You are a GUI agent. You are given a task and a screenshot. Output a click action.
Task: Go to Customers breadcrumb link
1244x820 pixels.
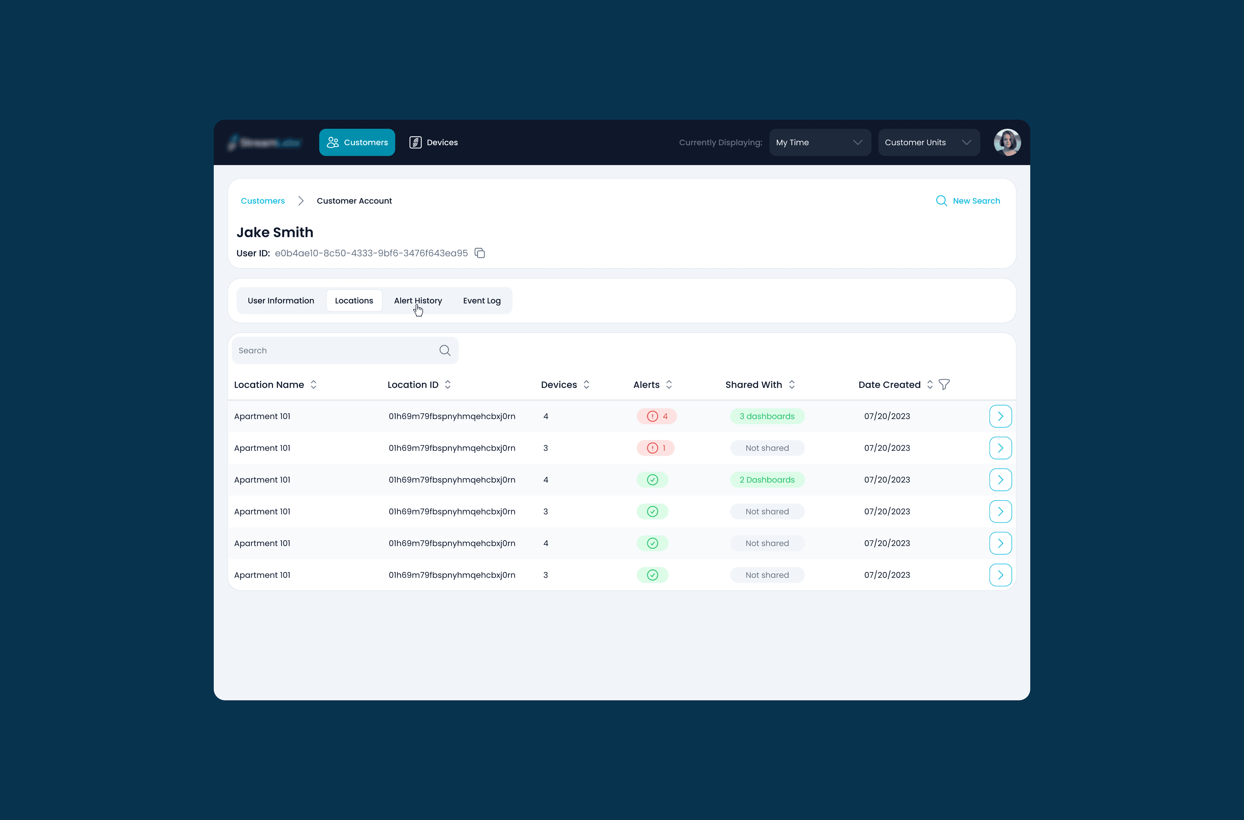pyautogui.click(x=262, y=201)
